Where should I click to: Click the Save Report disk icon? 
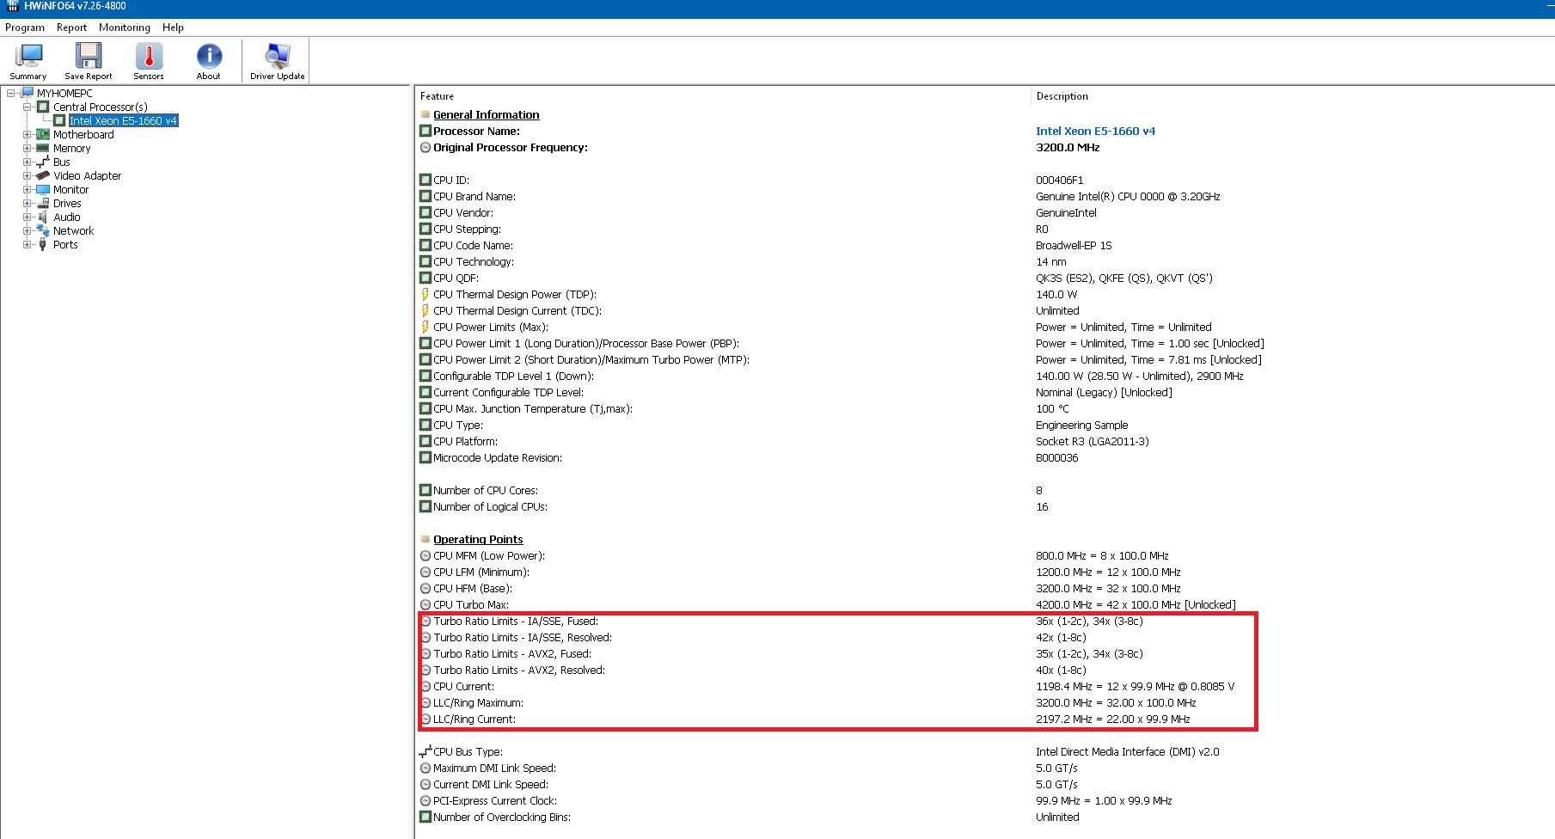coord(89,56)
